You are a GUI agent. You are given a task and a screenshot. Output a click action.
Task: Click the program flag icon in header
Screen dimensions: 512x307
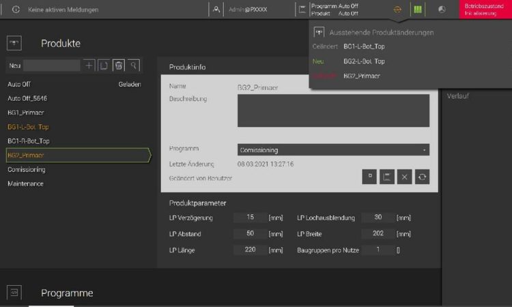click(x=302, y=10)
